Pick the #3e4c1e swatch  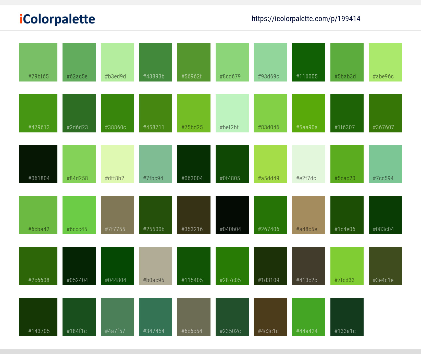(385, 266)
